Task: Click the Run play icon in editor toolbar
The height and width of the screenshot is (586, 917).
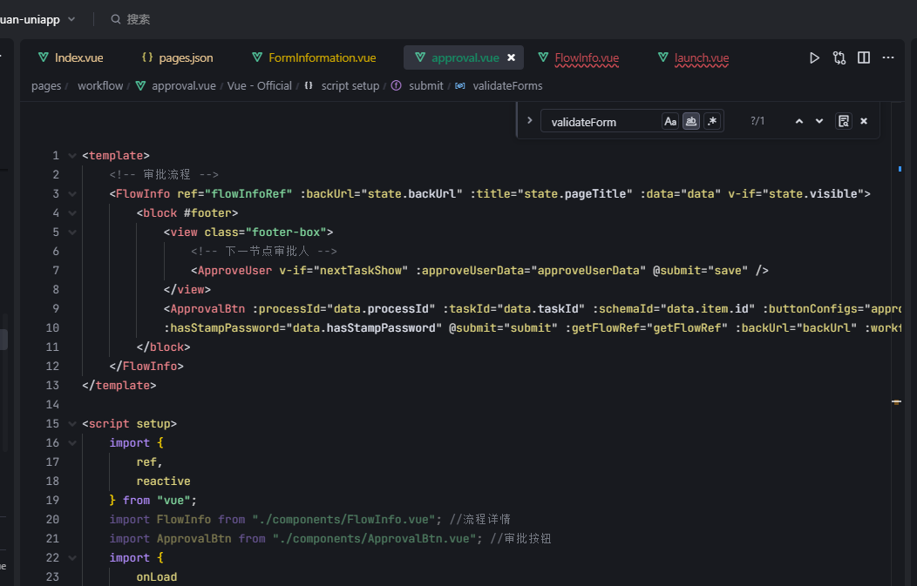Action: 814,57
